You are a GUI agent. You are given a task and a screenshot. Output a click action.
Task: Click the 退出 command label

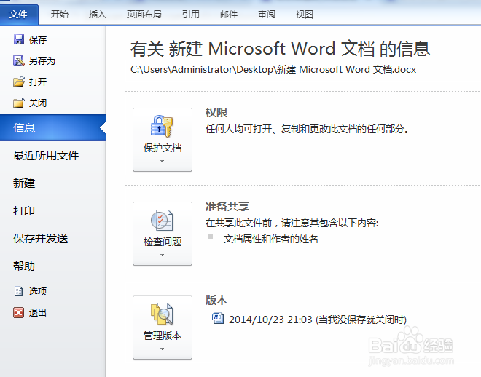(38, 313)
